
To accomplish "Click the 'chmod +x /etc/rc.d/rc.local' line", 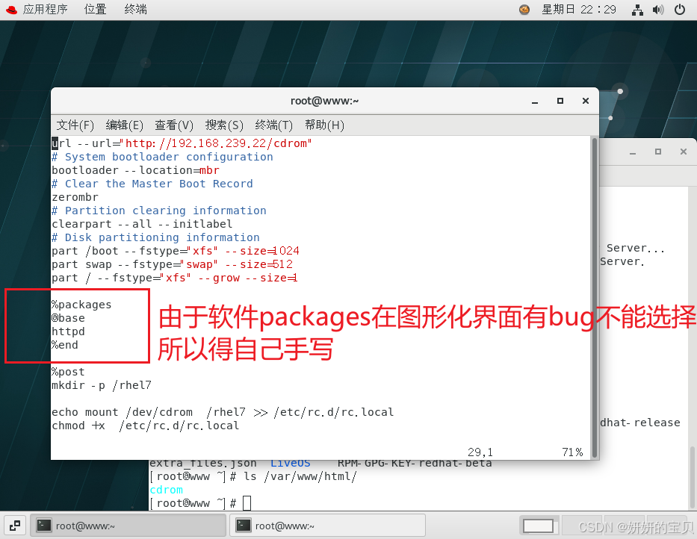I will coord(146,426).
